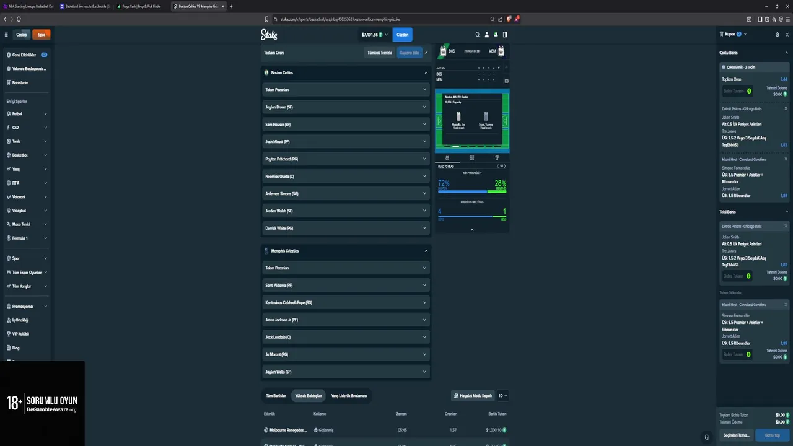
Task: Open bet slip settings gear icon
Action: click(x=778, y=35)
